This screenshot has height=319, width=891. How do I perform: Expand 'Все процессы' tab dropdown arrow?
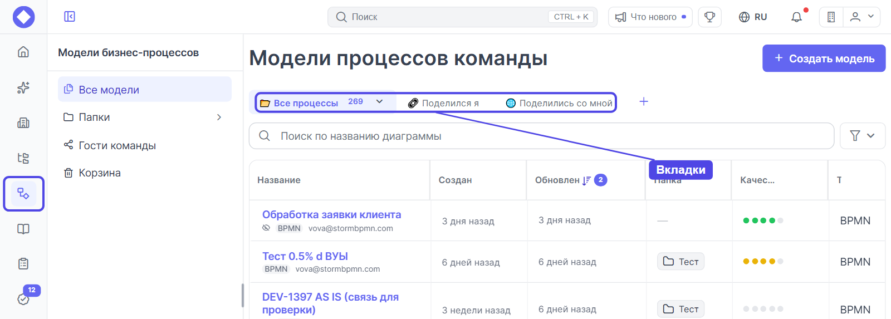point(380,102)
